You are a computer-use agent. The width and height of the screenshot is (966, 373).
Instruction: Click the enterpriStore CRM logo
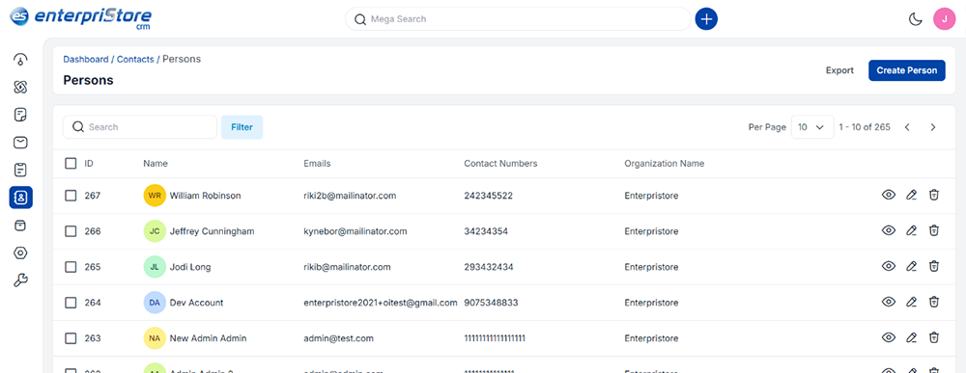tap(80, 17)
